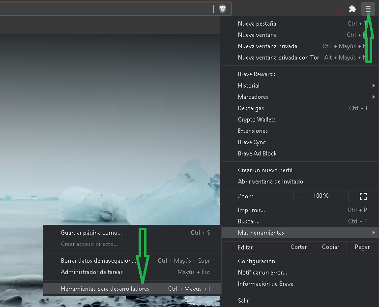Choose Buscar... menu entry
Image resolution: width=379 pixels, height=307 pixels.
click(299, 221)
